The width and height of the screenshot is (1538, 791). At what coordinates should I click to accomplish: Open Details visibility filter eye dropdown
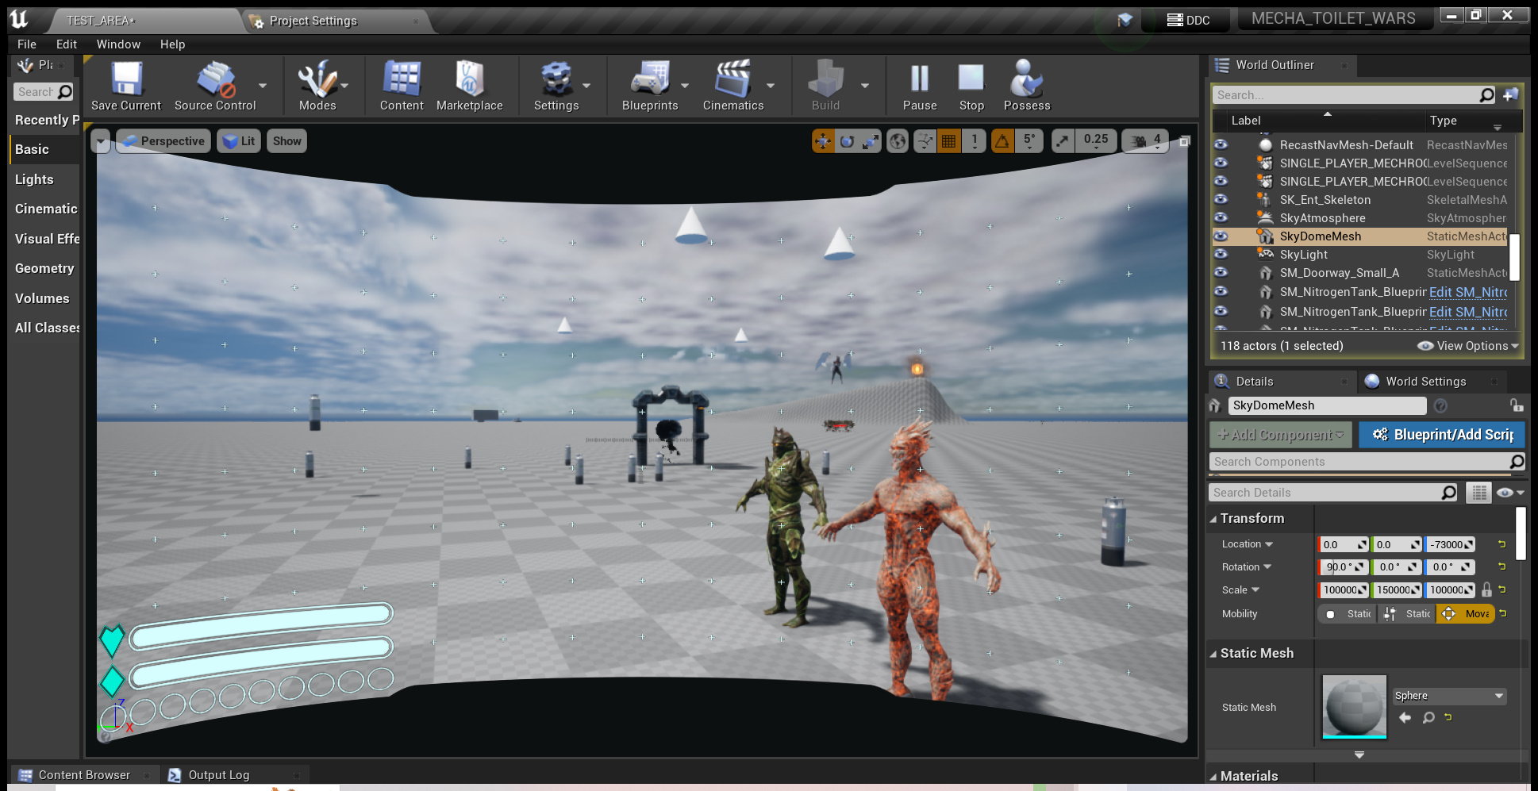(x=1509, y=493)
